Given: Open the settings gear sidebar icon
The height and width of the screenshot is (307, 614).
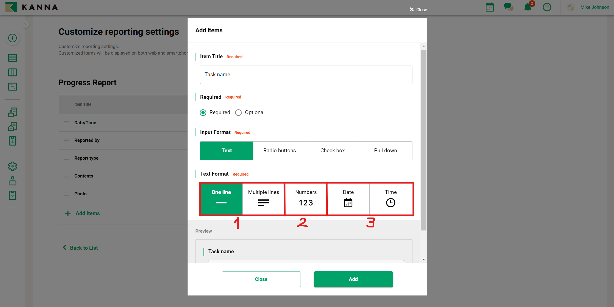Looking at the screenshot, I should coord(12,166).
